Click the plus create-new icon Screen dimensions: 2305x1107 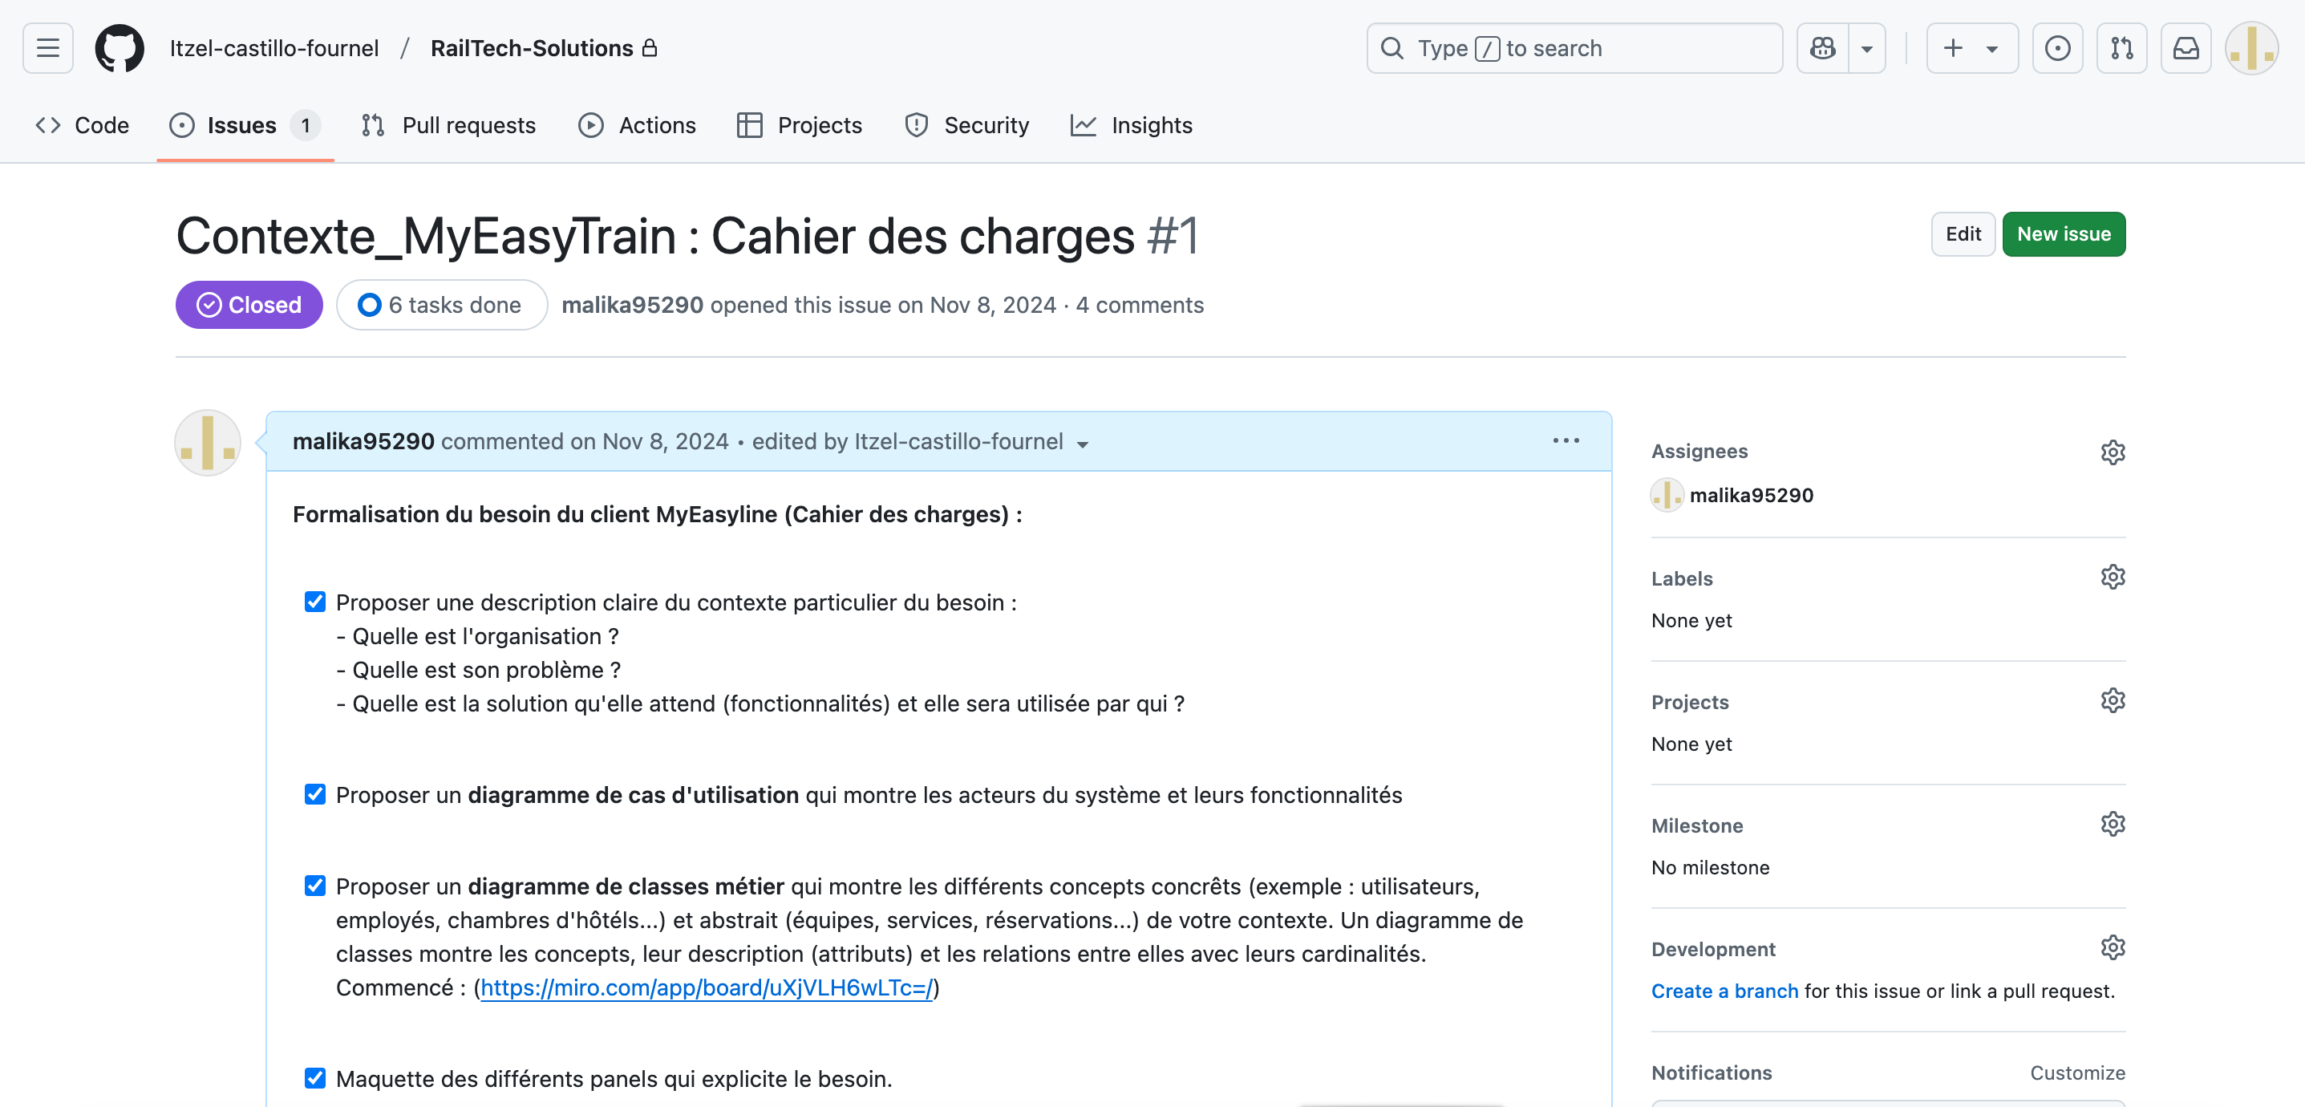[x=1954, y=48]
